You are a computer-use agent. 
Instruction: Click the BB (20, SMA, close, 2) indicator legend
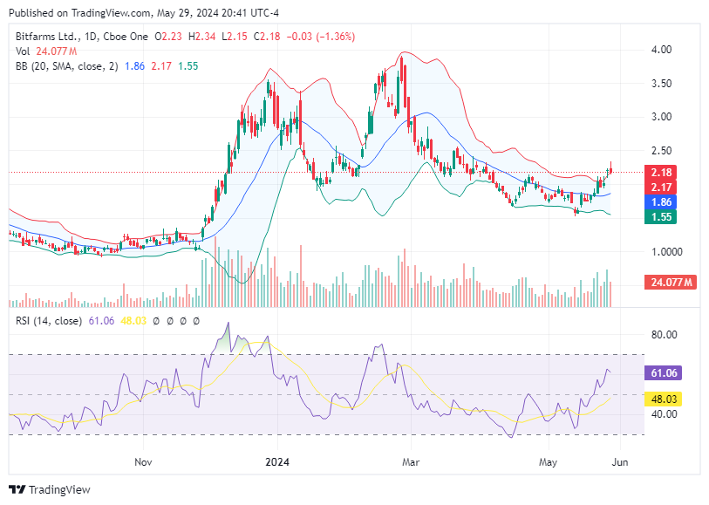pos(67,66)
